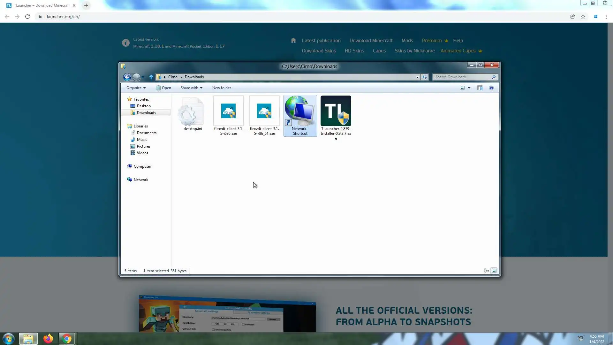Screen dimensions: 613x345
Task: Show the preview pane
Action: pyautogui.click(x=480, y=88)
